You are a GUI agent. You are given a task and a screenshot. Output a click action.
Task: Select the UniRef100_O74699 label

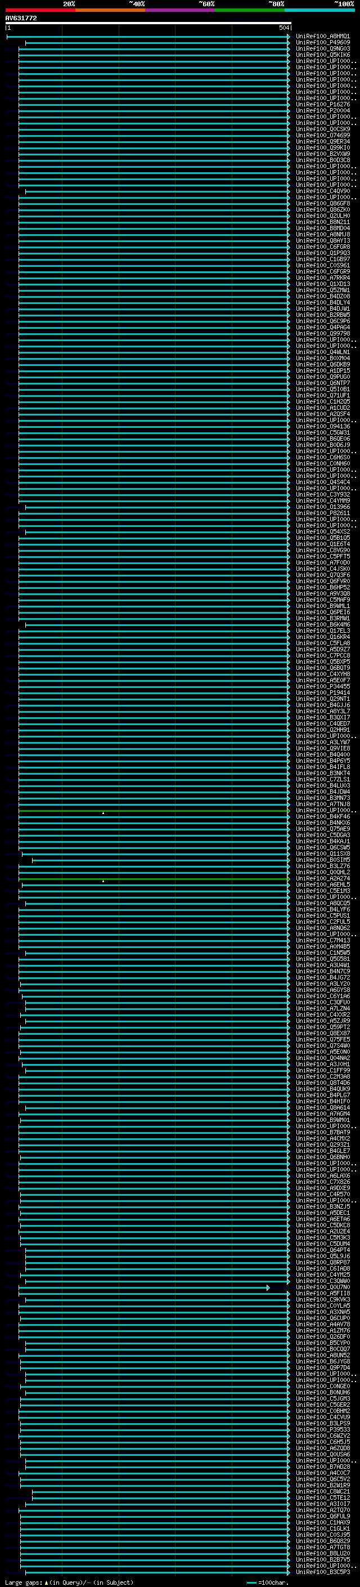(x=323, y=136)
